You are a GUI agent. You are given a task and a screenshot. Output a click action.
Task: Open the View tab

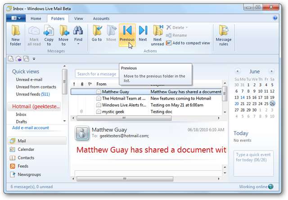[x=79, y=18]
